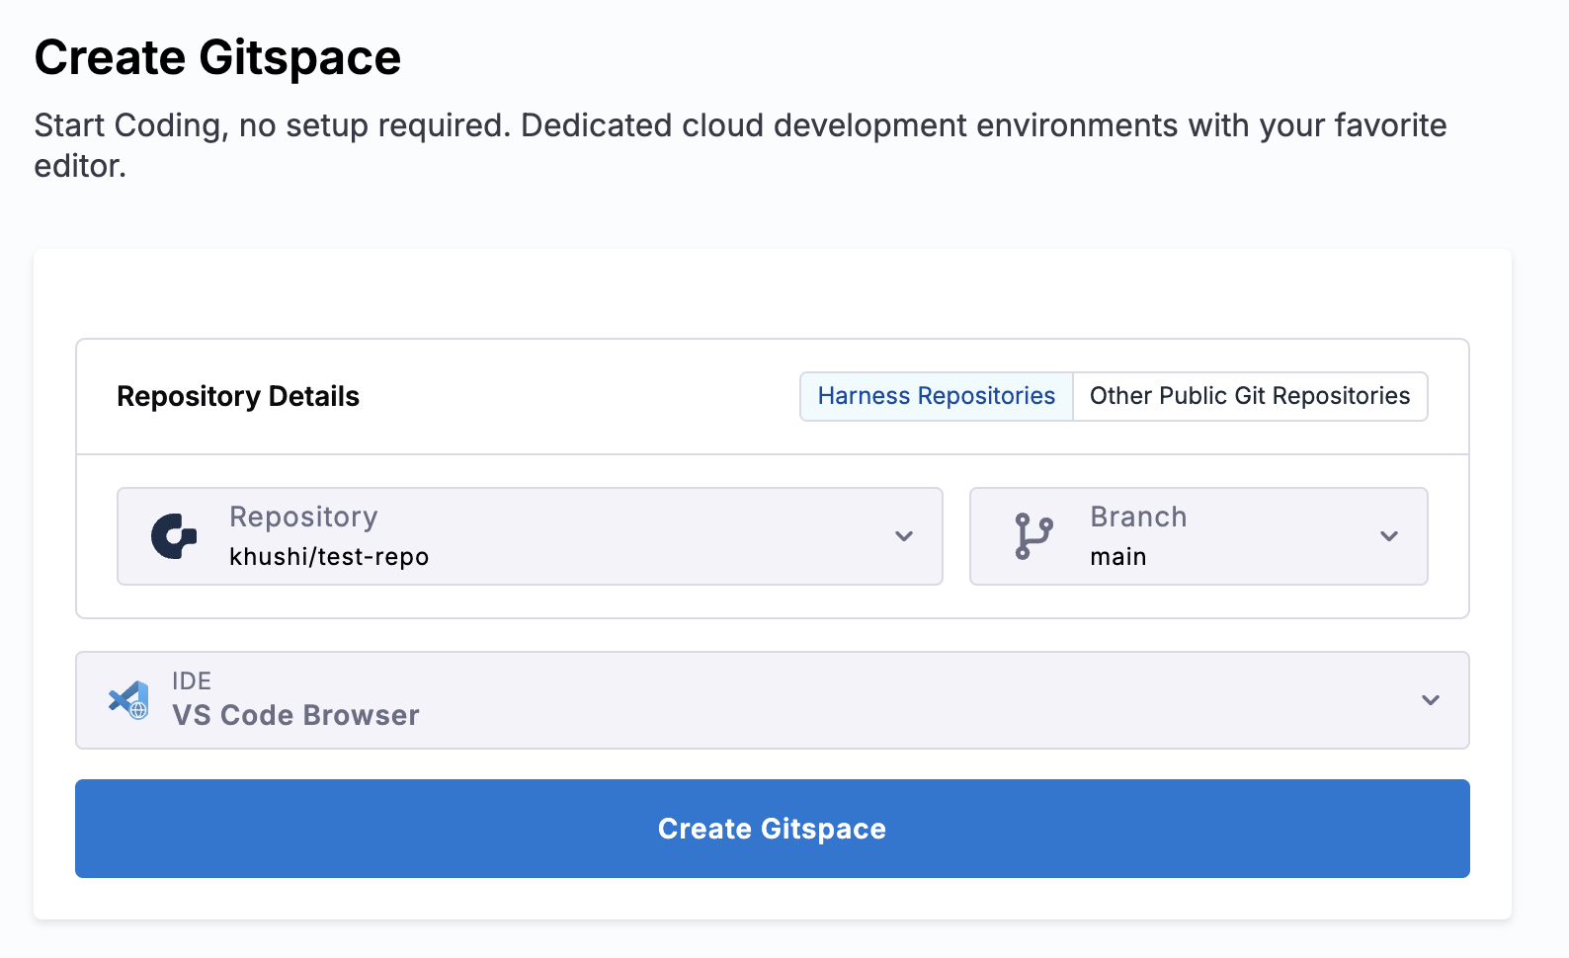
Task: Click the git branch icon
Action: [1033, 536]
